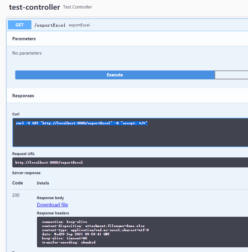Click the white button beside Execute

(x=231, y=75)
